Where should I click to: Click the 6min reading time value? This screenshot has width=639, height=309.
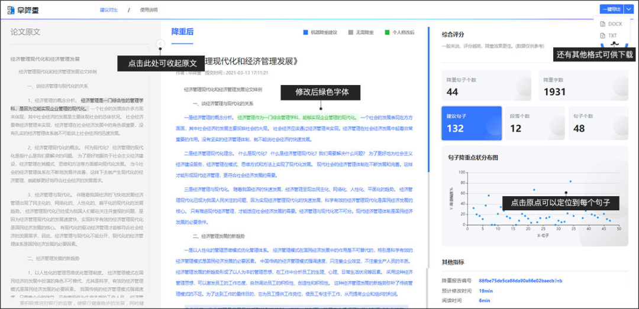(x=484, y=301)
